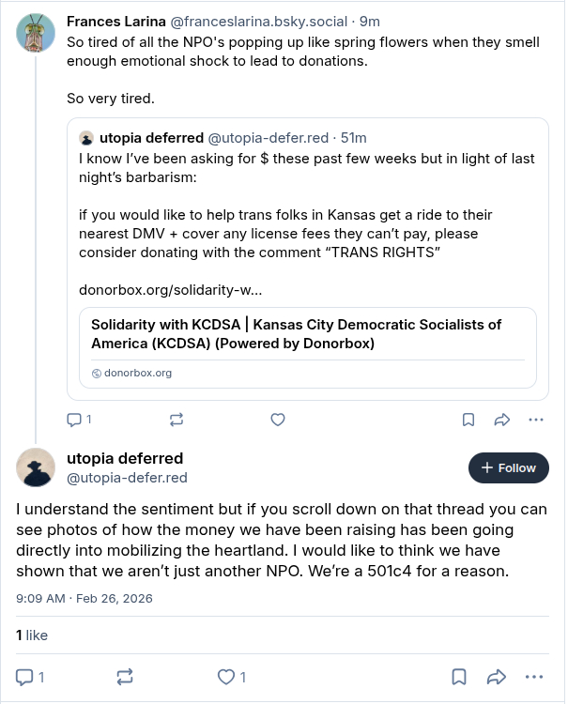Image resolution: width=568 pixels, height=704 pixels.
Task: View who liked this post
Action: [32, 635]
